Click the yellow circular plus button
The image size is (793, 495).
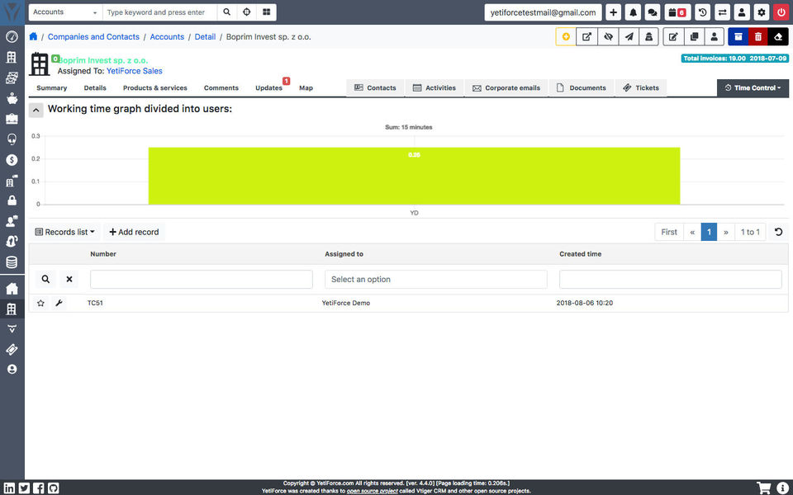(x=566, y=37)
